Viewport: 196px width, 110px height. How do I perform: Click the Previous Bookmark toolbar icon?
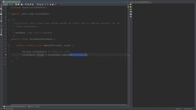[x=38, y=5]
